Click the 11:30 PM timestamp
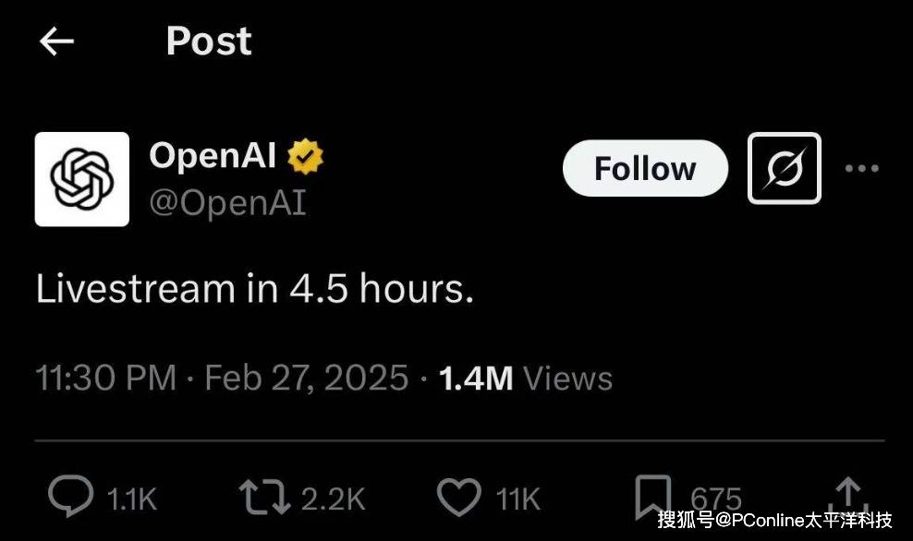This screenshot has width=913, height=541. tap(105, 378)
